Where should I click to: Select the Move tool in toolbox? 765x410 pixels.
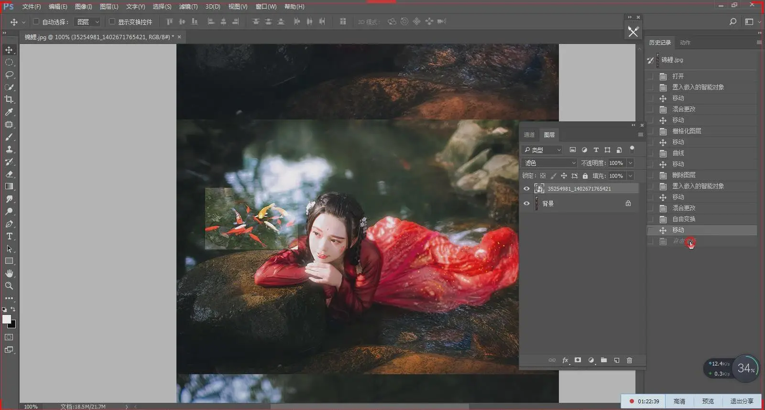(9, 50)
